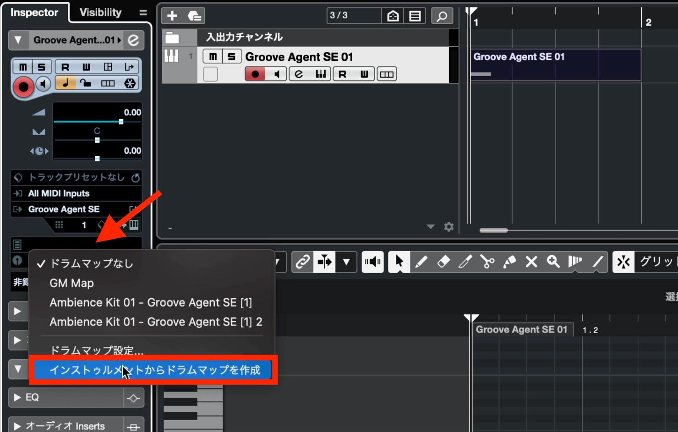
Task: Adjust the track delay slider handle
Action: coord(97,159)
